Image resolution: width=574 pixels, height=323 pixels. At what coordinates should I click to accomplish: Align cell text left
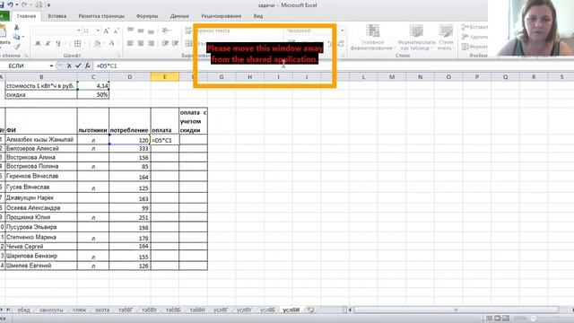130,44
